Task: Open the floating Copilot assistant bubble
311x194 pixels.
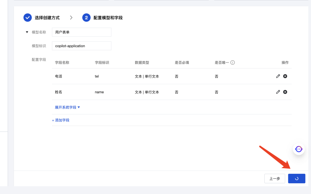Action: tap(299, 149)
